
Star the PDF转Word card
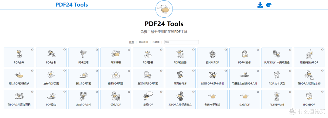290,92
